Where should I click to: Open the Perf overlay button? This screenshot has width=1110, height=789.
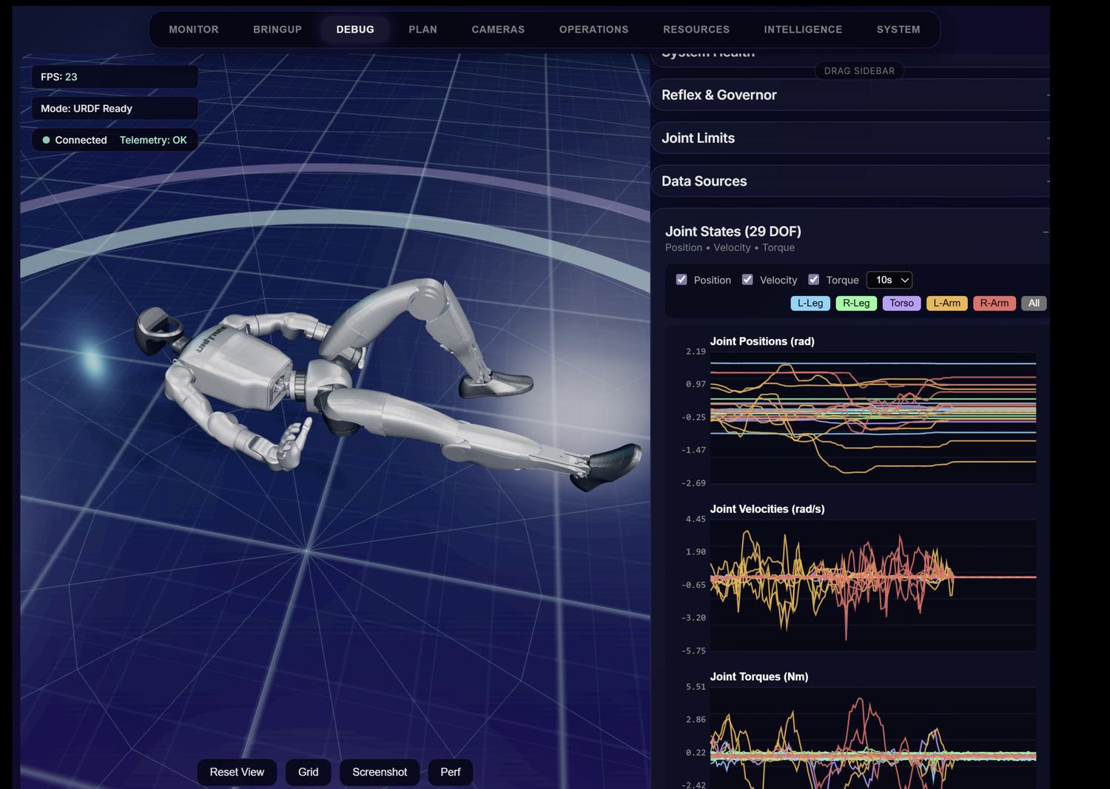tap(450, 772)
